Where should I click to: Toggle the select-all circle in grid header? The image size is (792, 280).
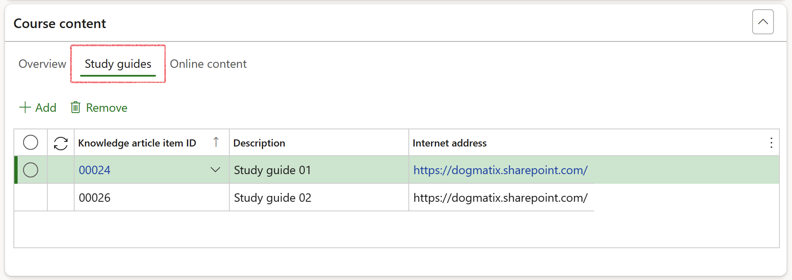(x=31, y=143)
